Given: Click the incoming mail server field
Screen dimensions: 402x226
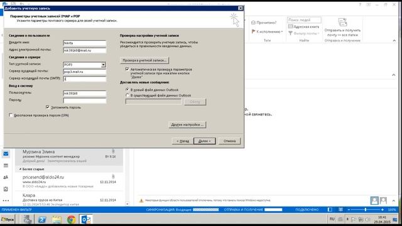Looking at the screenshot, I should coord(85,72).
